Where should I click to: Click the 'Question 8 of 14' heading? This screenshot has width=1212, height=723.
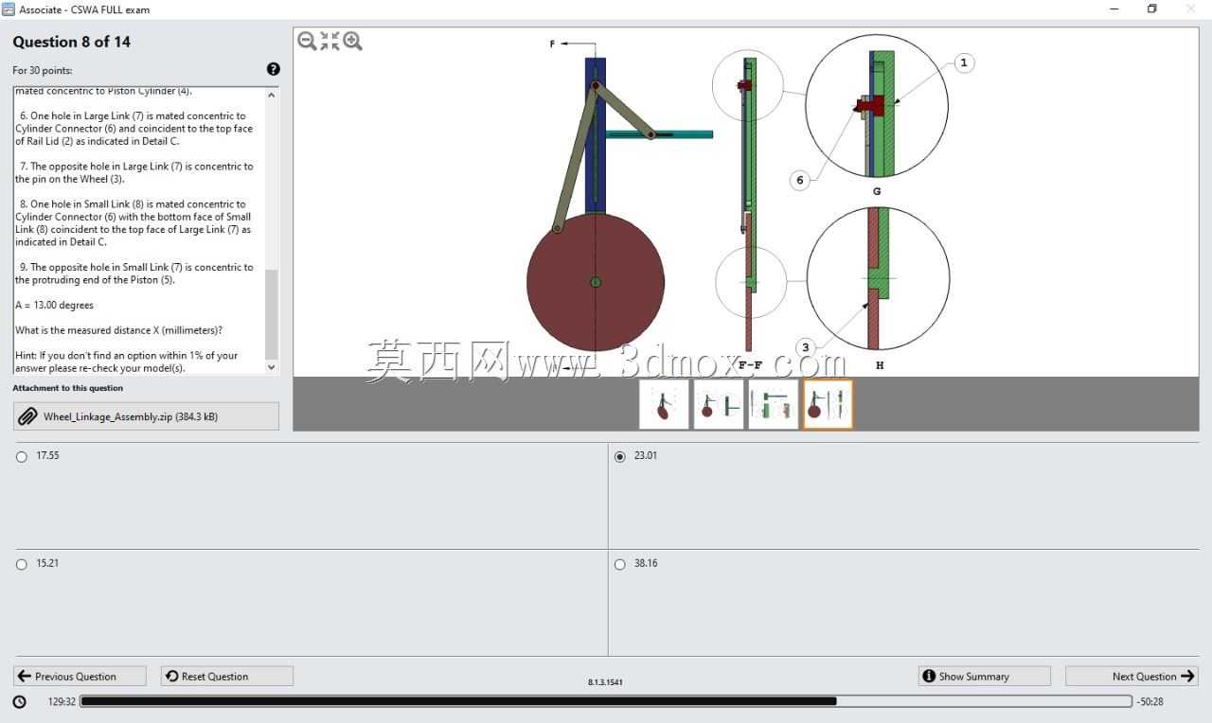(71, 42)
